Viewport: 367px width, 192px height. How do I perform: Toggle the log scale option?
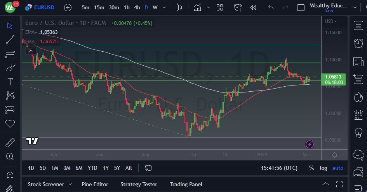click(x=323, y=168)
